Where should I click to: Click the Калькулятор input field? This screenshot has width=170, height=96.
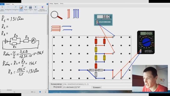tap(97, 84)
